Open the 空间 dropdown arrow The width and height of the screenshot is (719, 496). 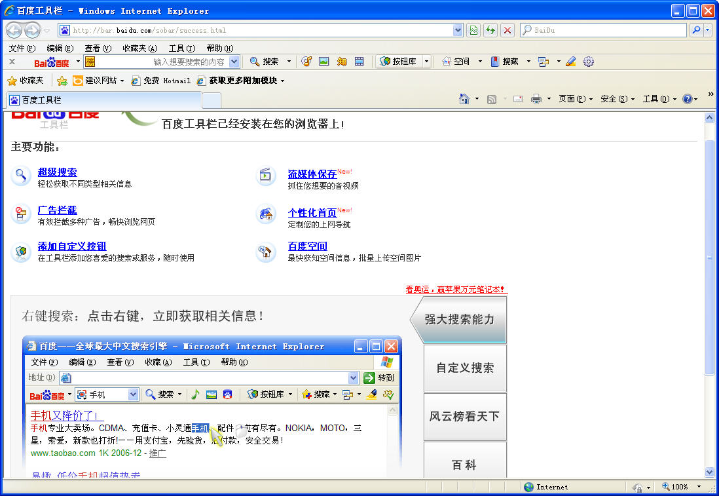tap(480, 62)
